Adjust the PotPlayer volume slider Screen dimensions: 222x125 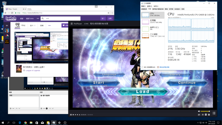pos(205,111)
